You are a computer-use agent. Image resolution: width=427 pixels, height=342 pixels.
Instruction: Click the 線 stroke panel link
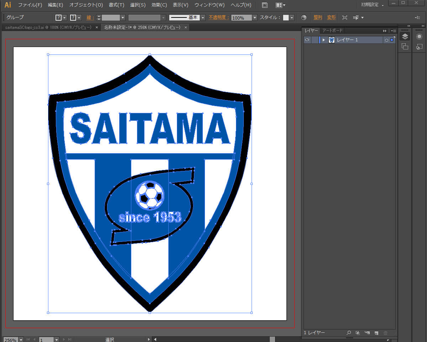[x=90, y=17]
